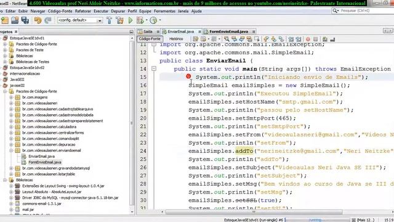Expand the br.com.imagens package
The width and height of the screenshot is (394, 222).
11,97
